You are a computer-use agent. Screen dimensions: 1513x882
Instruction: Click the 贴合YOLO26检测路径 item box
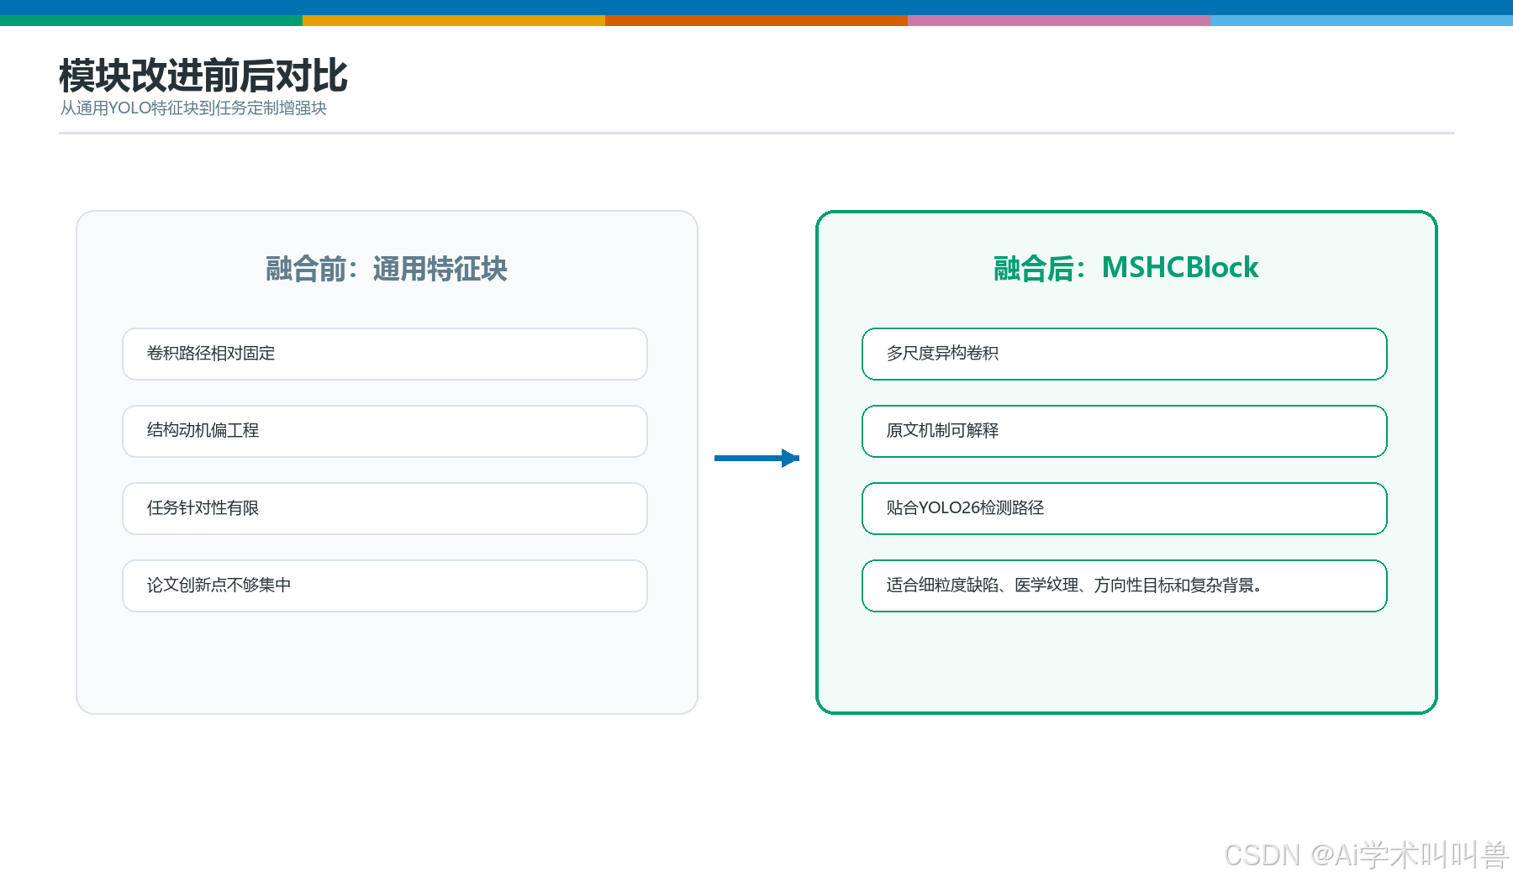click(1125, 508)
